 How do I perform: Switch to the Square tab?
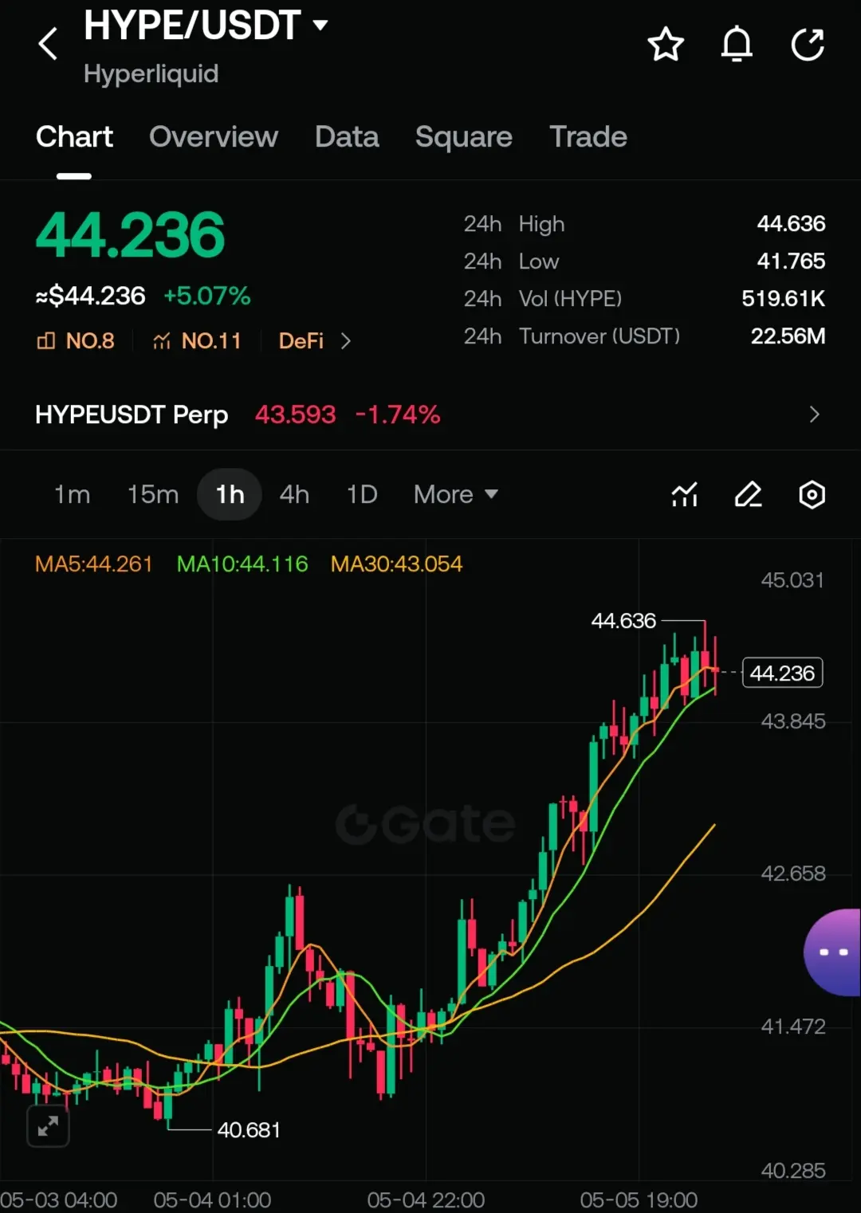pyautogui.click(x=464, y=137)
